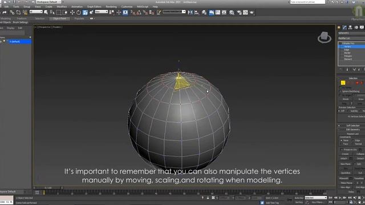The height and width of the screenshot is (205, 365).
Task: Activate the Select and Rotate tool
Action: (79, 13)
